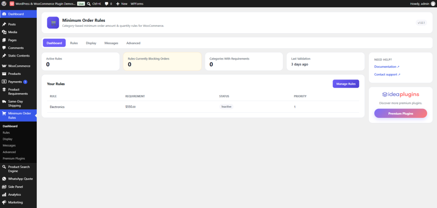437x208 pixels.
Task: Click the Posts pin icon
Action: pyautogui.click(x=4, y=24)
